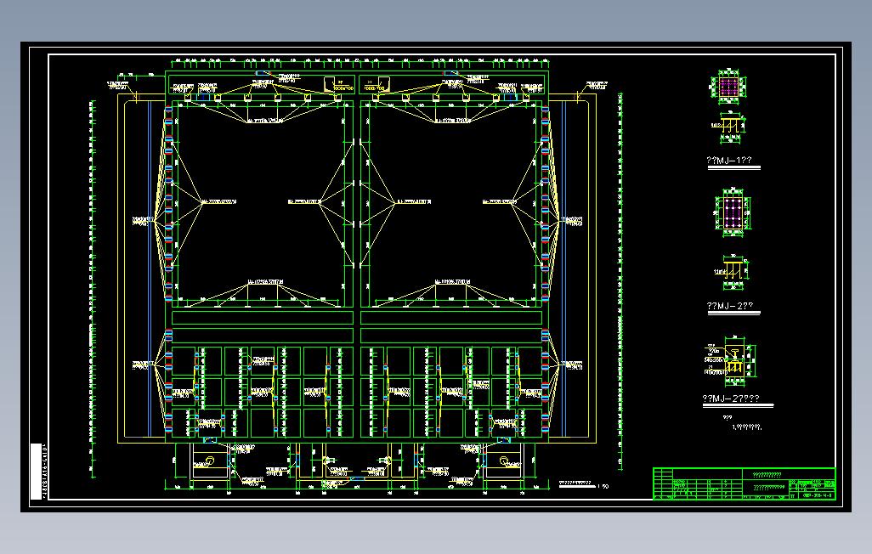This screenshot has width=872, height=554.
Task: Pick the MJ-2 yellow anchor section detail
Action: click(732, 272)
